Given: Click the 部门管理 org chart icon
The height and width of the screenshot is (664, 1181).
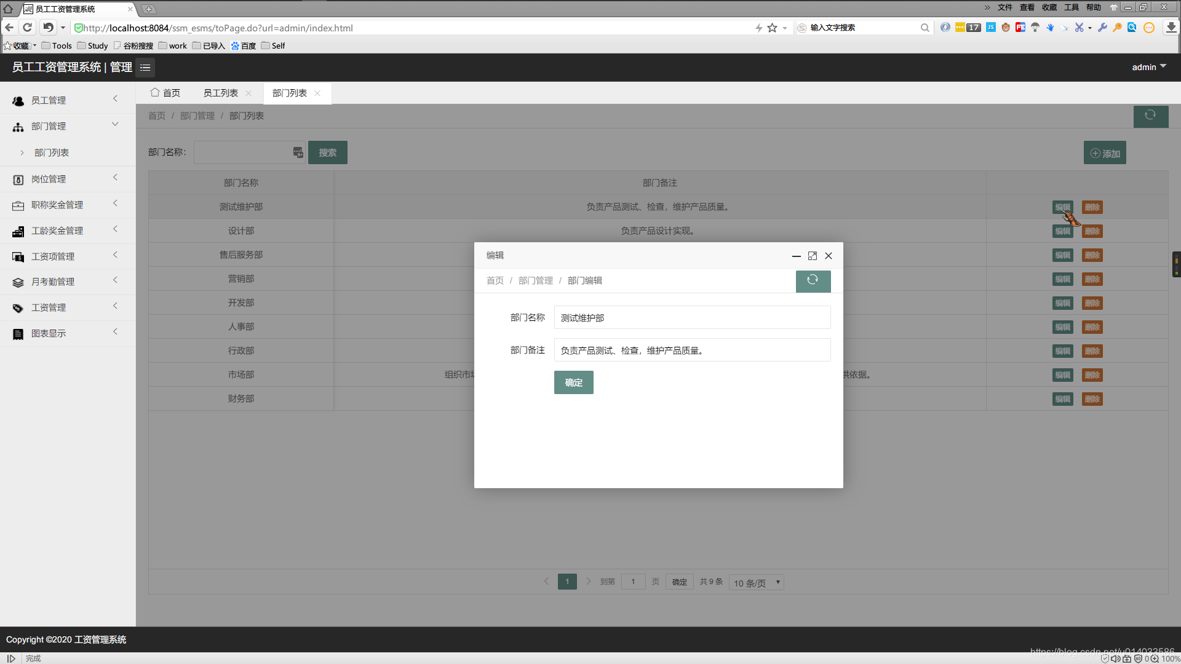Looking at the screenshot, I should tap(18, 127).
